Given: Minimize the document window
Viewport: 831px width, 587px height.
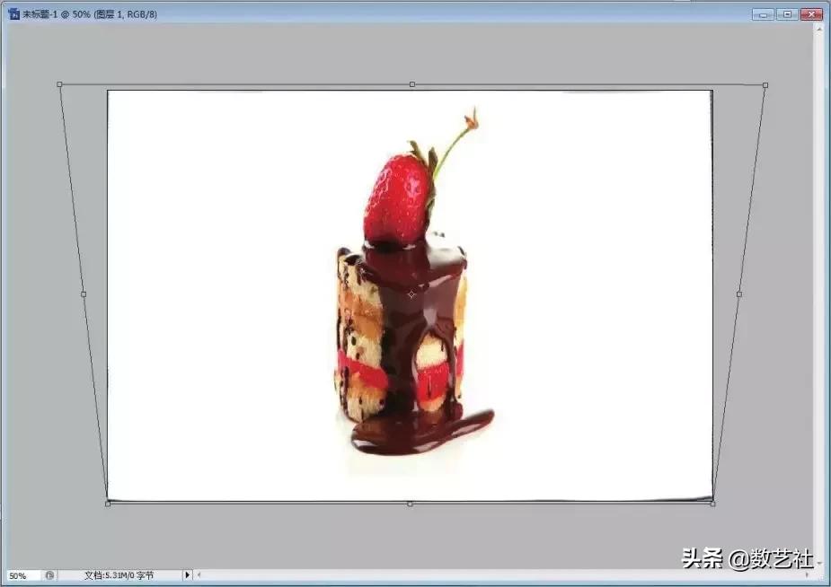Looking at the screenshot, I should point(763,14).
